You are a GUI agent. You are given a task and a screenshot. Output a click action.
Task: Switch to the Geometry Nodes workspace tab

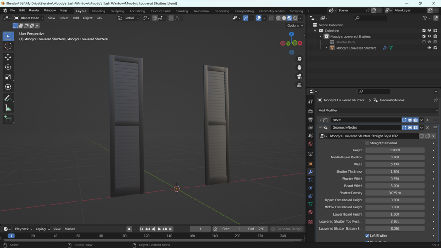coord(272,11)
